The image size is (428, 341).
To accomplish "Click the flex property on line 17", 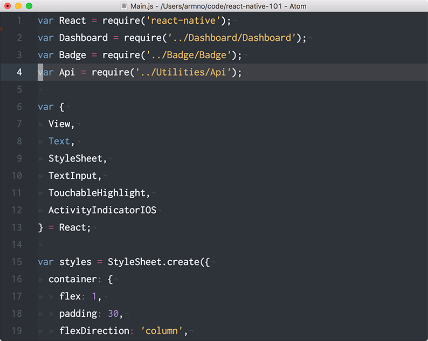I will (70, 296).
